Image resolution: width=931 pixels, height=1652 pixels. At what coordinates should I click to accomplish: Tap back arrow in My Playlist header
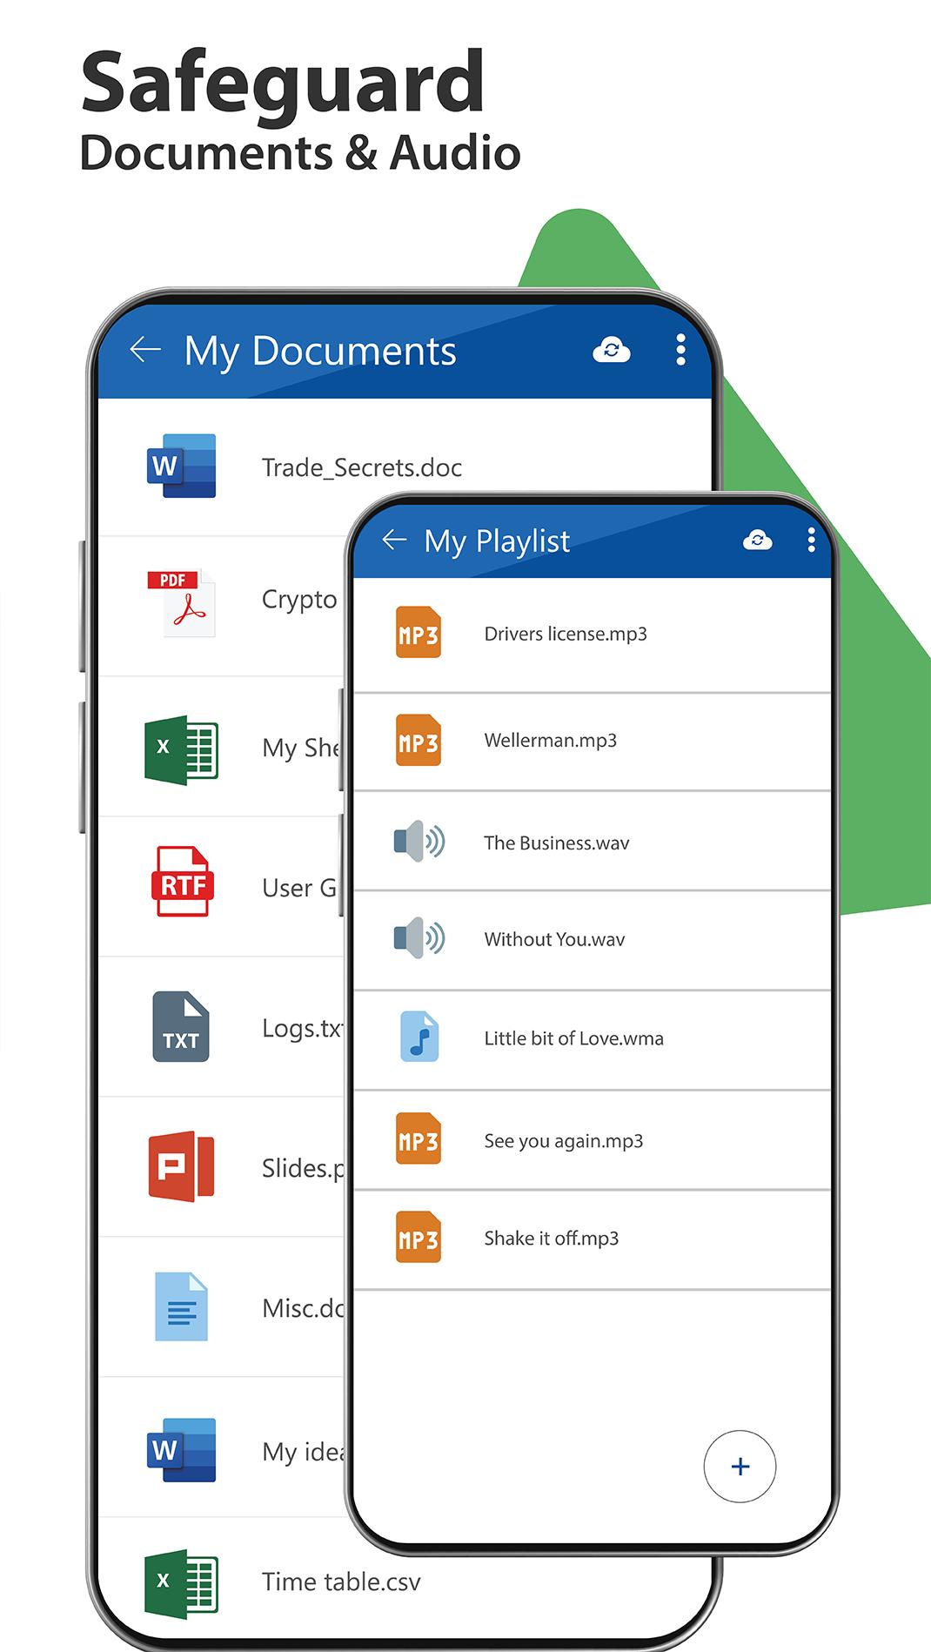point(394,540)
